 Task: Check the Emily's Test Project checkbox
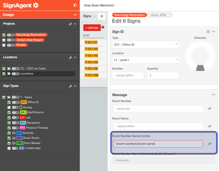pyautogui.click(x=4, y=40)
